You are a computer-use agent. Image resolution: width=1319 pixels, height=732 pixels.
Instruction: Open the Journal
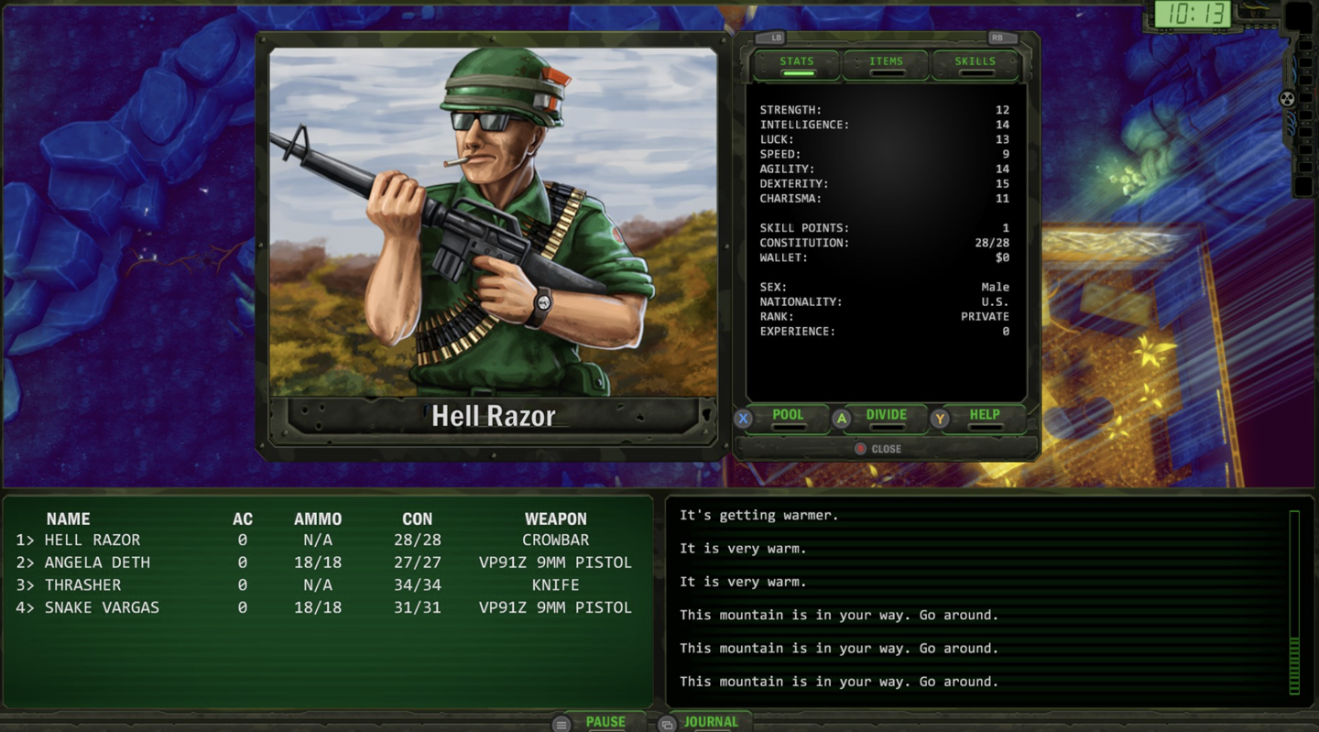pos(711,722)
